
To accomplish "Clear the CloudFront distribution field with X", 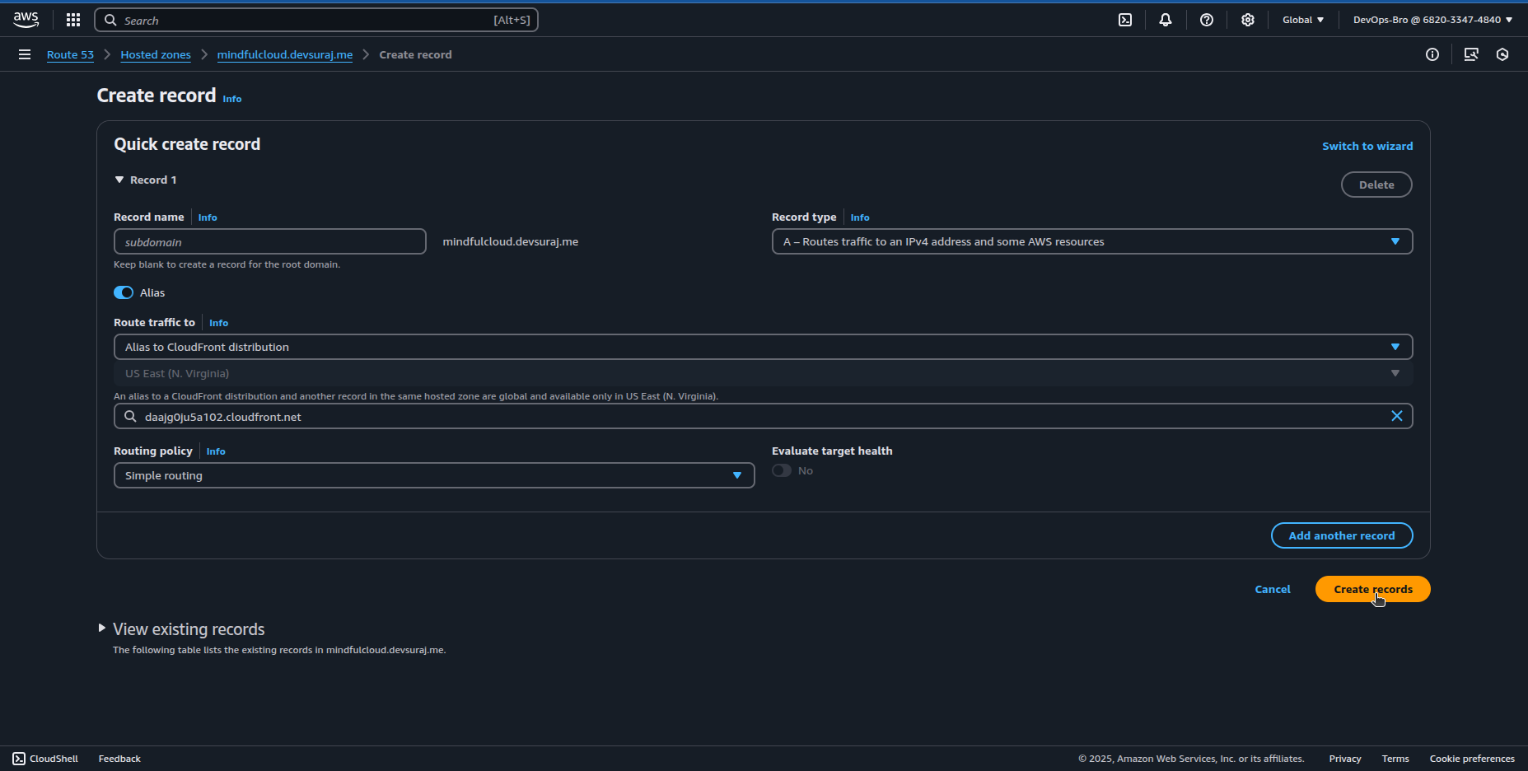I will [1397, 416].
